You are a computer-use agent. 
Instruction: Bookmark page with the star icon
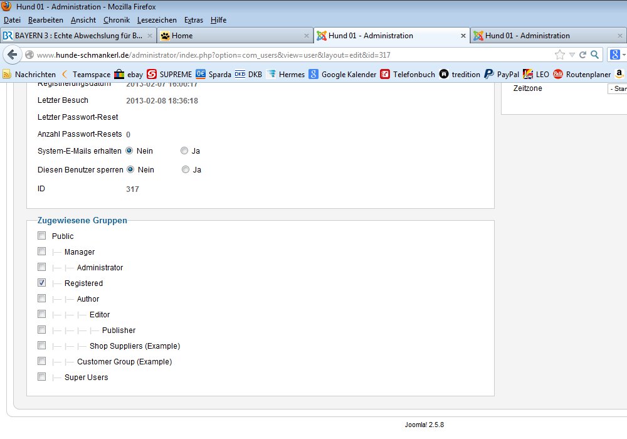(x=559, y=55)
